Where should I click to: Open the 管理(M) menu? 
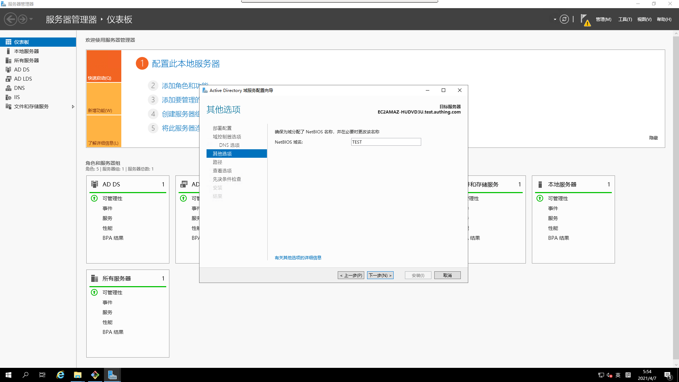click(603, 19)
